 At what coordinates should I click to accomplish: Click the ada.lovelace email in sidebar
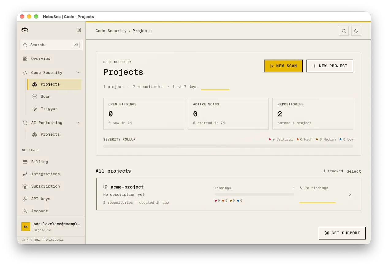coord(57,224)
